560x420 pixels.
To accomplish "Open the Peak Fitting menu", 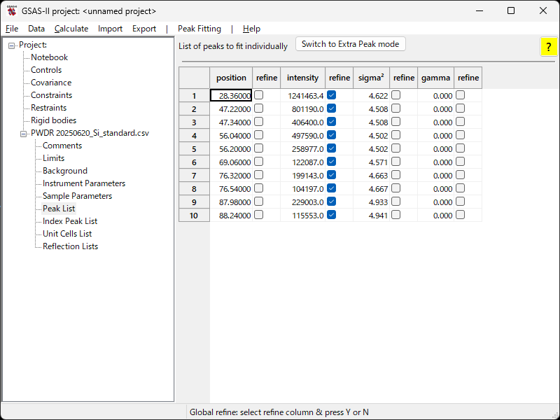I will (x=199, y=29).
